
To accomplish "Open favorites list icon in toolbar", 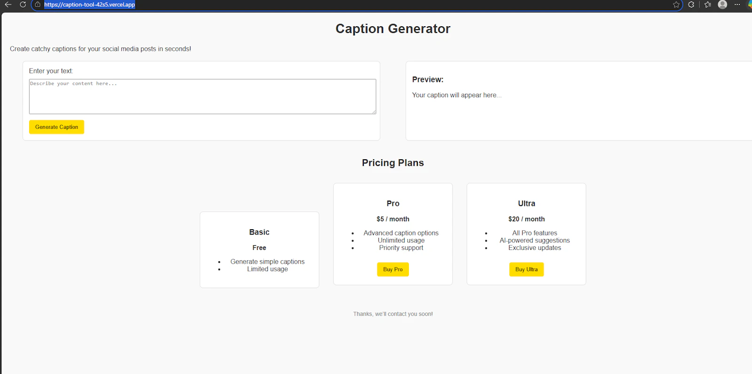I will pyautogui.click(x=708, y=5).
